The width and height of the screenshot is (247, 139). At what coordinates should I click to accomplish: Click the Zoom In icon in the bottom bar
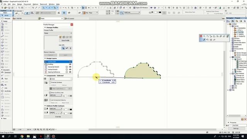click(38, 129)
